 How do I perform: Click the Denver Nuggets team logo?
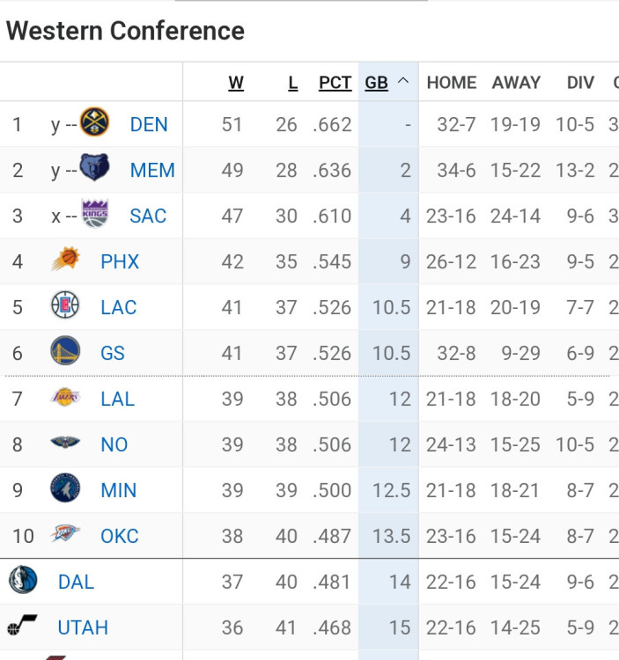[x=95, y=124]
